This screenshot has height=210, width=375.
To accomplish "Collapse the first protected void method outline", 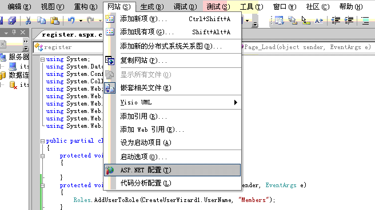I will (42, 156).
